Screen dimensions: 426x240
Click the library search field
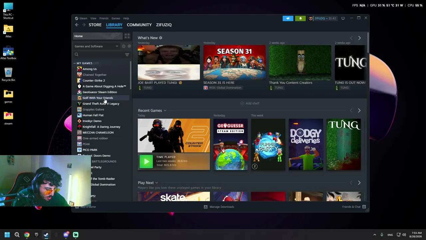coord(99,55)
